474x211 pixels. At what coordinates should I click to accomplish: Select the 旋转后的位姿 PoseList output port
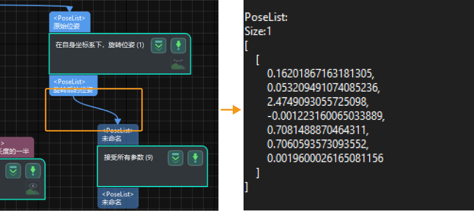[74, 86]
